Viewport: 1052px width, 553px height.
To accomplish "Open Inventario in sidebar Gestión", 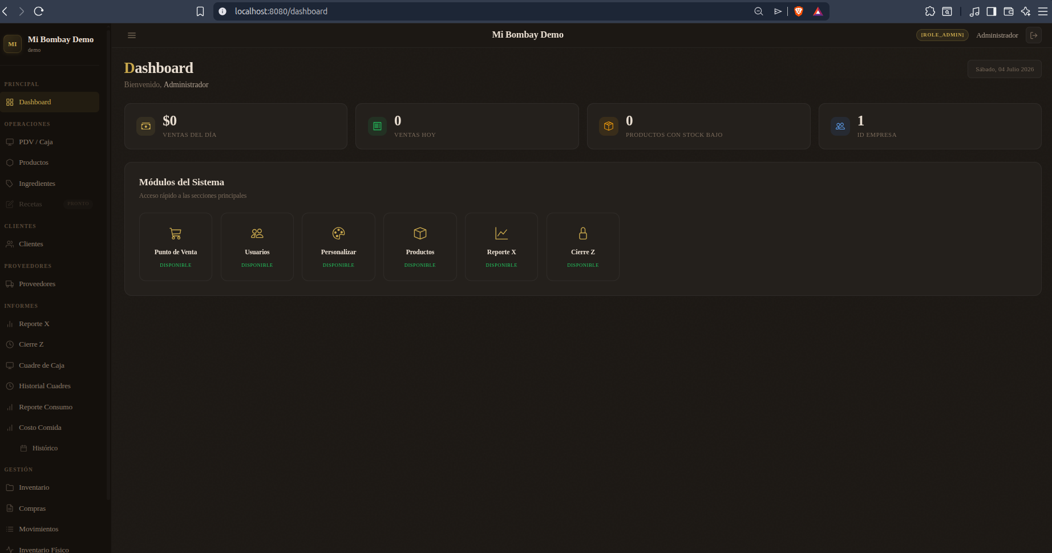I will point(50,487).
